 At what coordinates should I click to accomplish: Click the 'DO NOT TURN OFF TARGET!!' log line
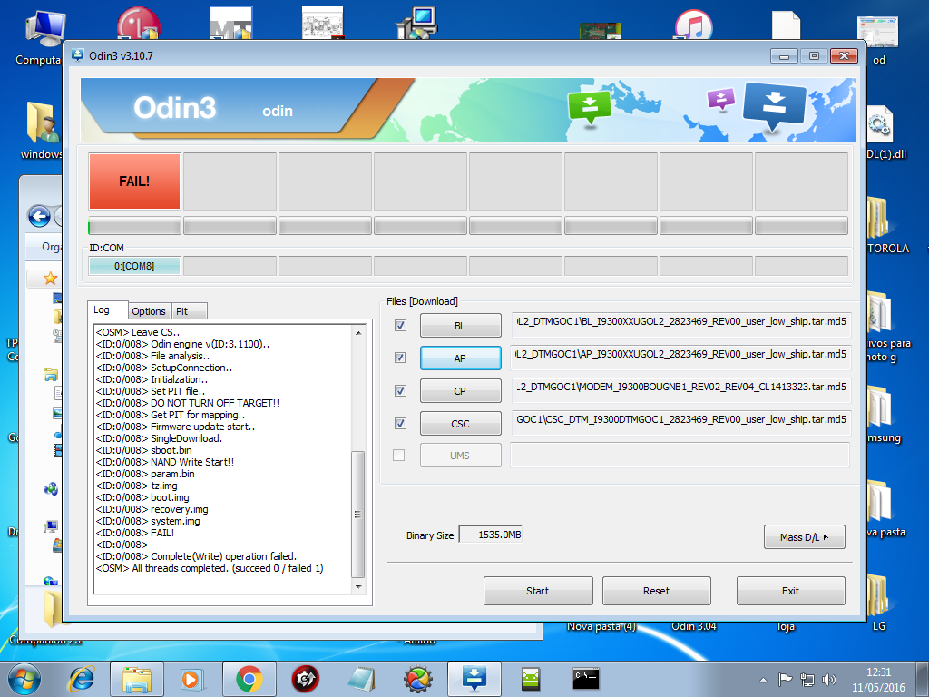187,403
